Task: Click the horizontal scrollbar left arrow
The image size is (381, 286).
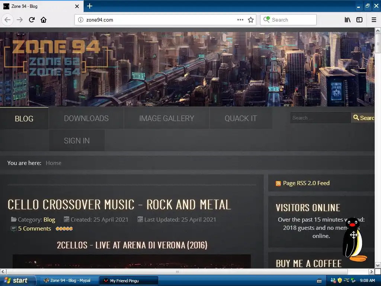Action: (x=3, y=271)
